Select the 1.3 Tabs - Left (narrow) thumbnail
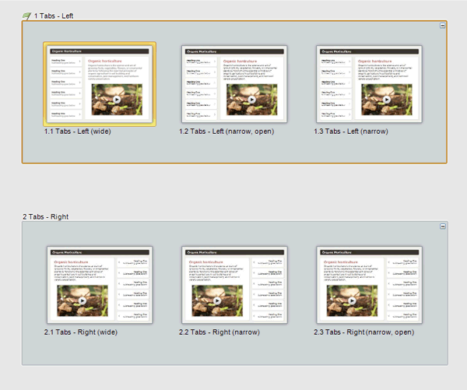 369,84
